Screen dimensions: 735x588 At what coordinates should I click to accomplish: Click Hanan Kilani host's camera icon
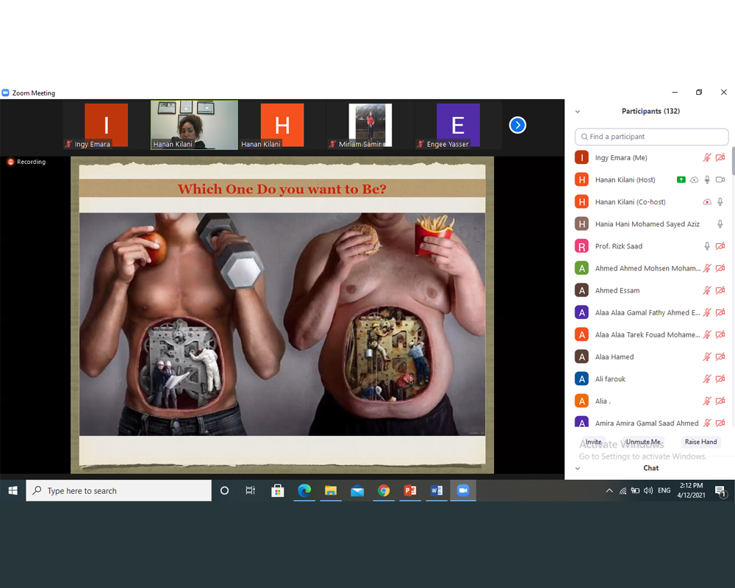(x=720, y=180)
